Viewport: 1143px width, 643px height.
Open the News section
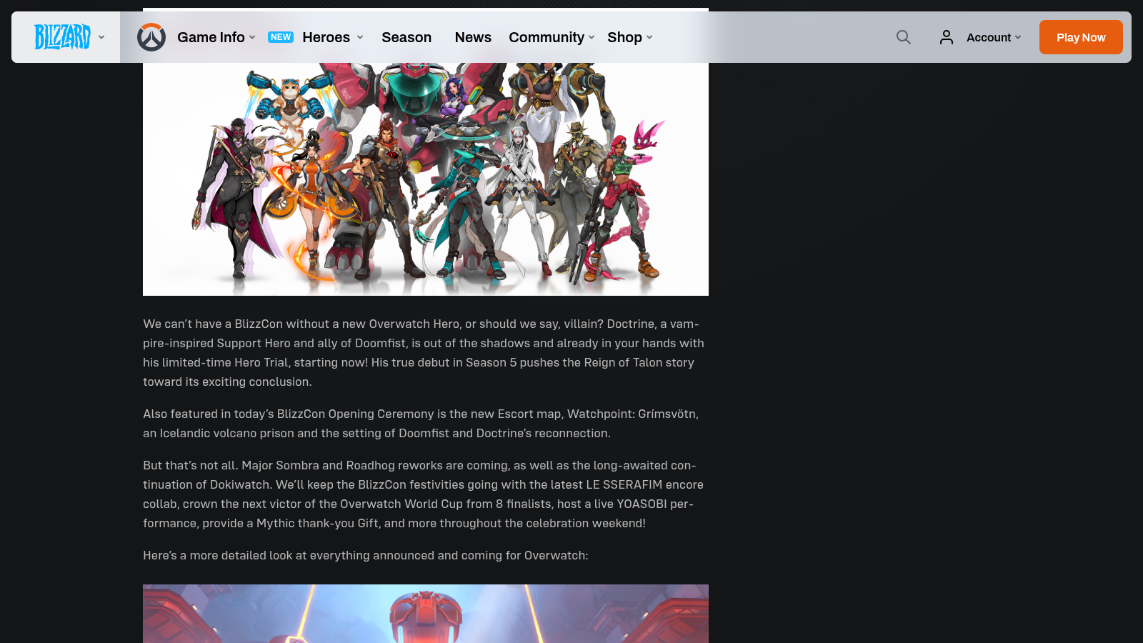473,37
